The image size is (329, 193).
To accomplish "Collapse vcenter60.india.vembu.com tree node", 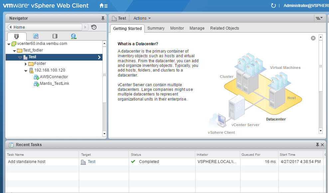I will click(x=9, y=44).
